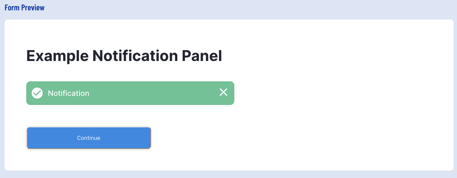Close the green success notification panel
Screen dimensions: 457x178
click(224, 93)
